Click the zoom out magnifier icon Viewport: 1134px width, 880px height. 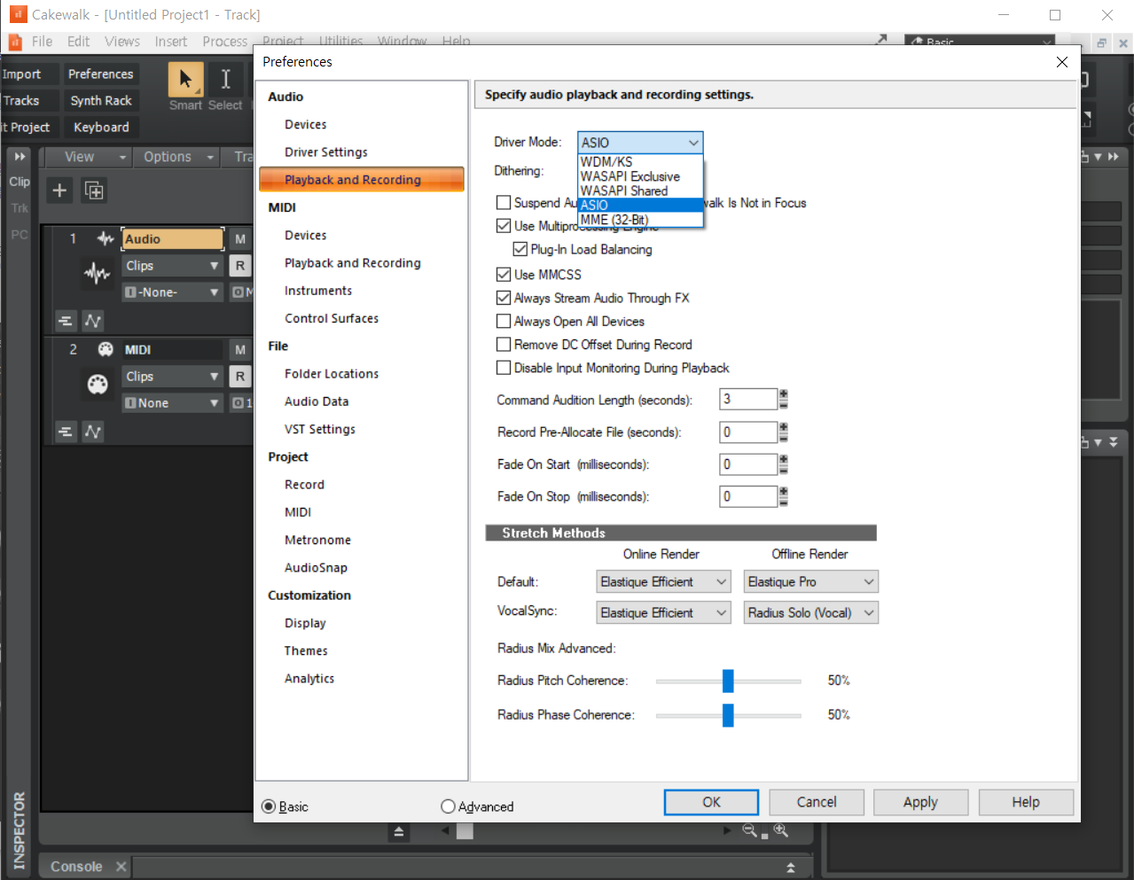pyautogui.click(x=751, y=830)
